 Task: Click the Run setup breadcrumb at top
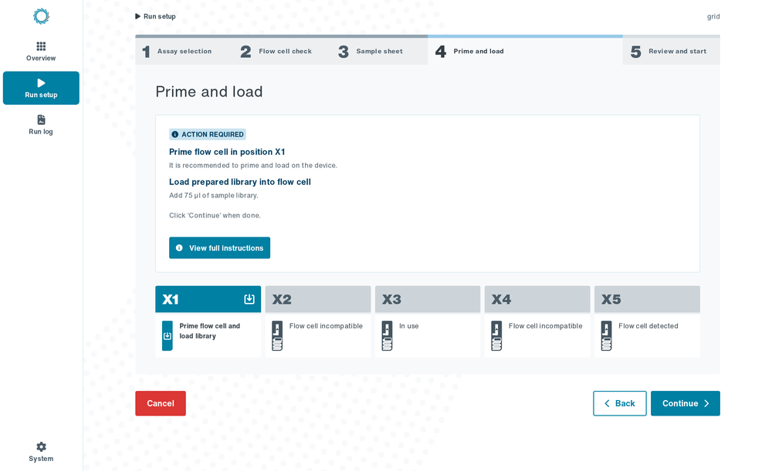point(156,16)
